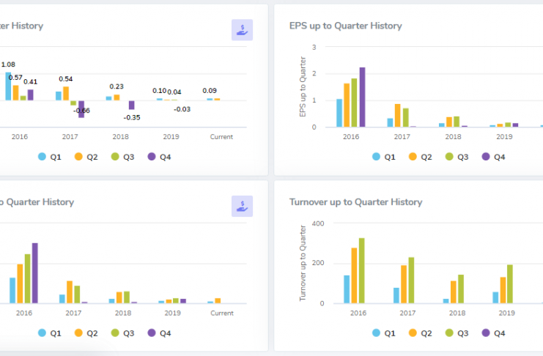The height and width of the screenshot is (356, 543).
Task: Toggle Q1 legend item in the top-left chart
Action: click(48, 156)
